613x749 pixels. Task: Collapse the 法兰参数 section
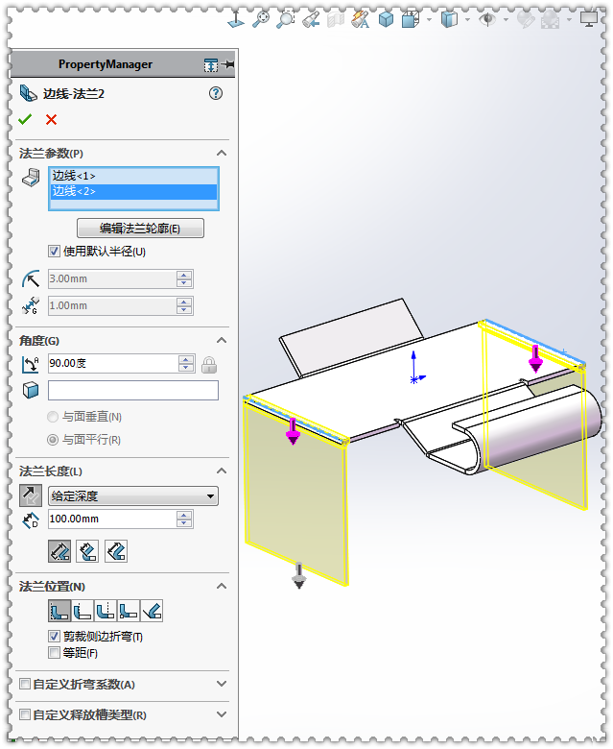[222, 154]
